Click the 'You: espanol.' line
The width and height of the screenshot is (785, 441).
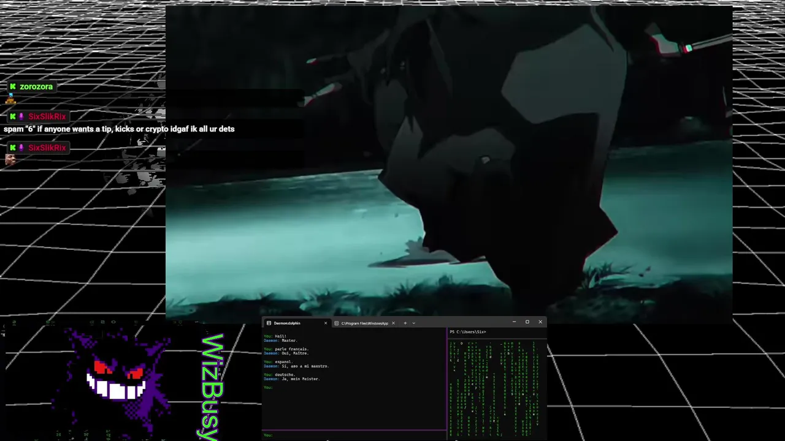[x=278, y=362]
